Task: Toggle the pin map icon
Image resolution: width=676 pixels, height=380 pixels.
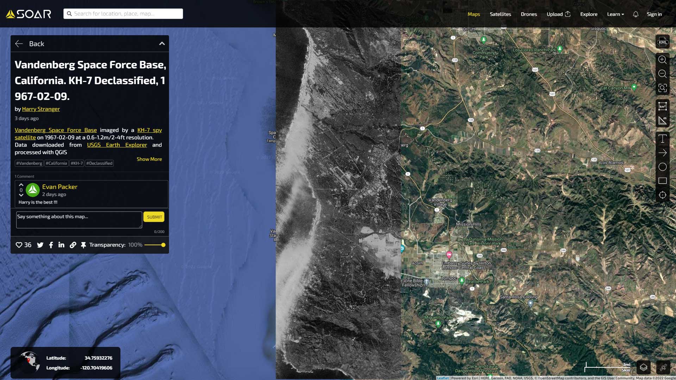Action: click(83, 245)
